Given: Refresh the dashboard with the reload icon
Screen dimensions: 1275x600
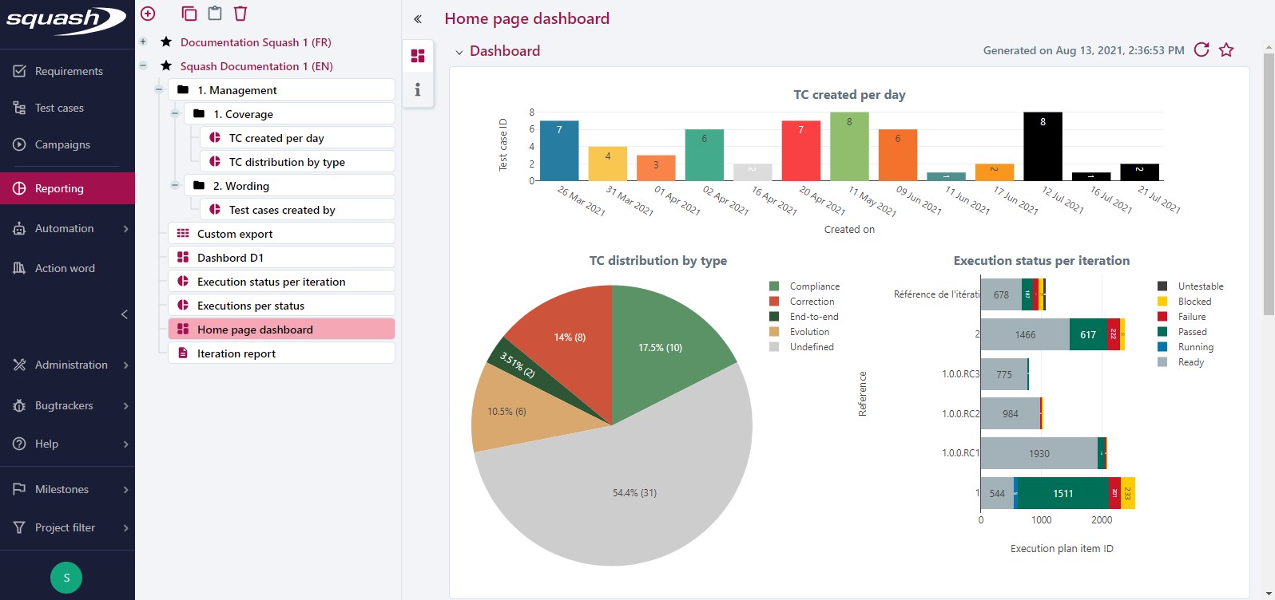Looking at the screenshot, I should tap(1201, 50).
